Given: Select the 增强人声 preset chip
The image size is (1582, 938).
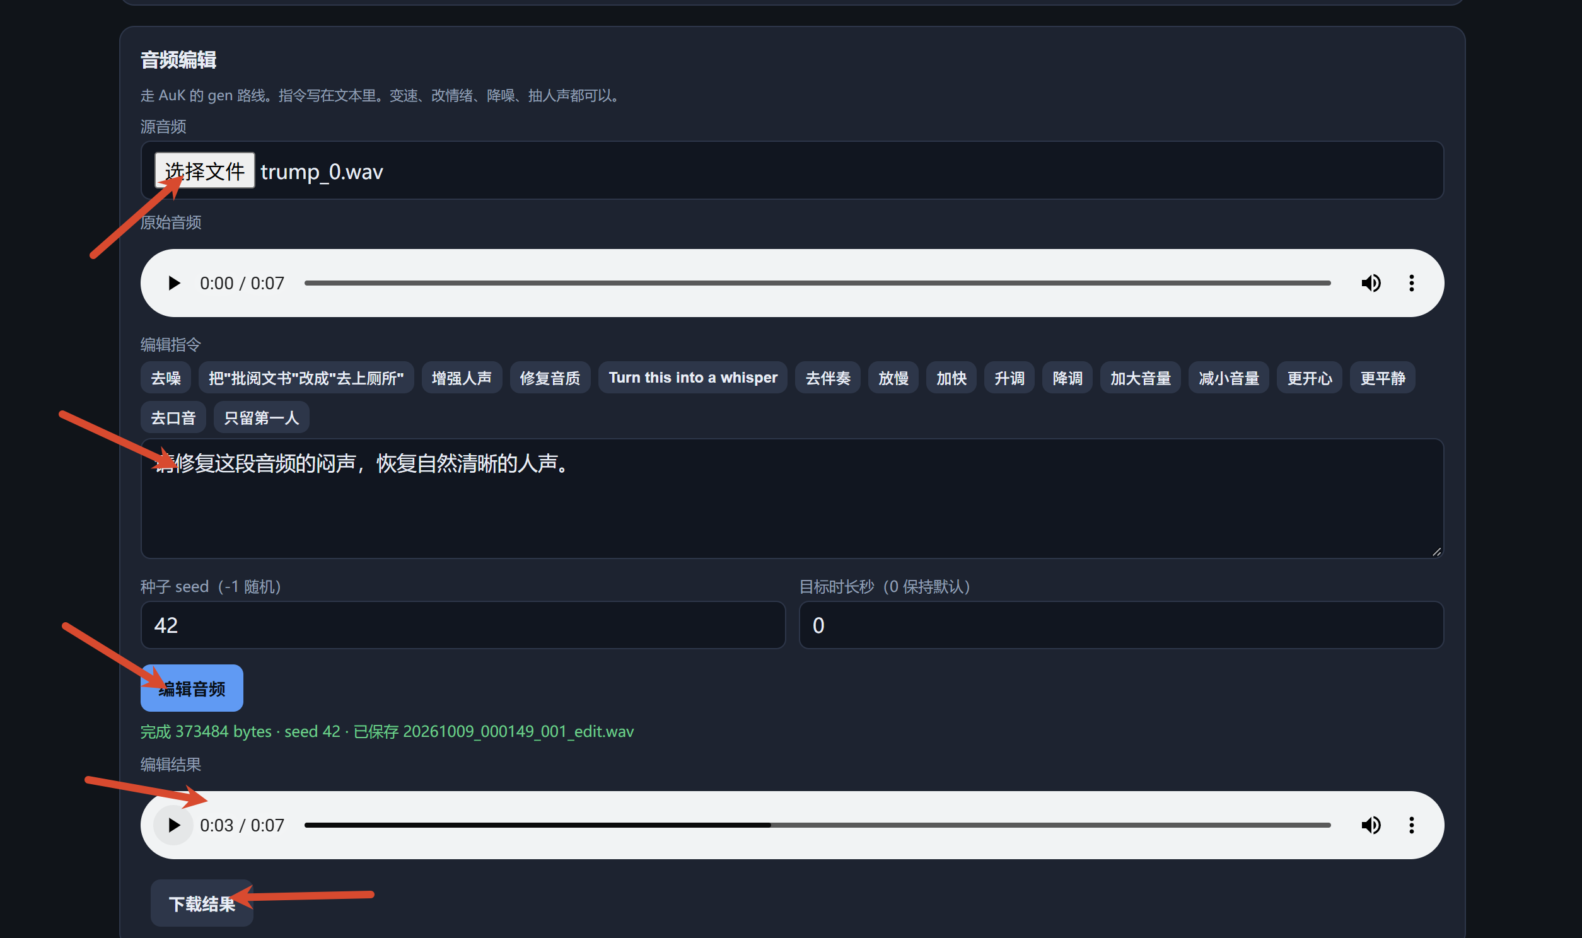Looking at the screenshot, I should [x=462, y=378].
